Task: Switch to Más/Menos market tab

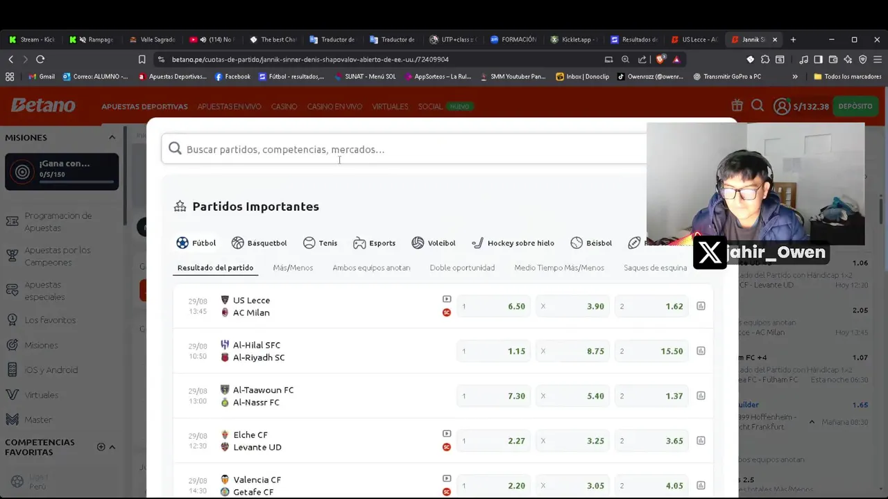Action: (293, 268)
